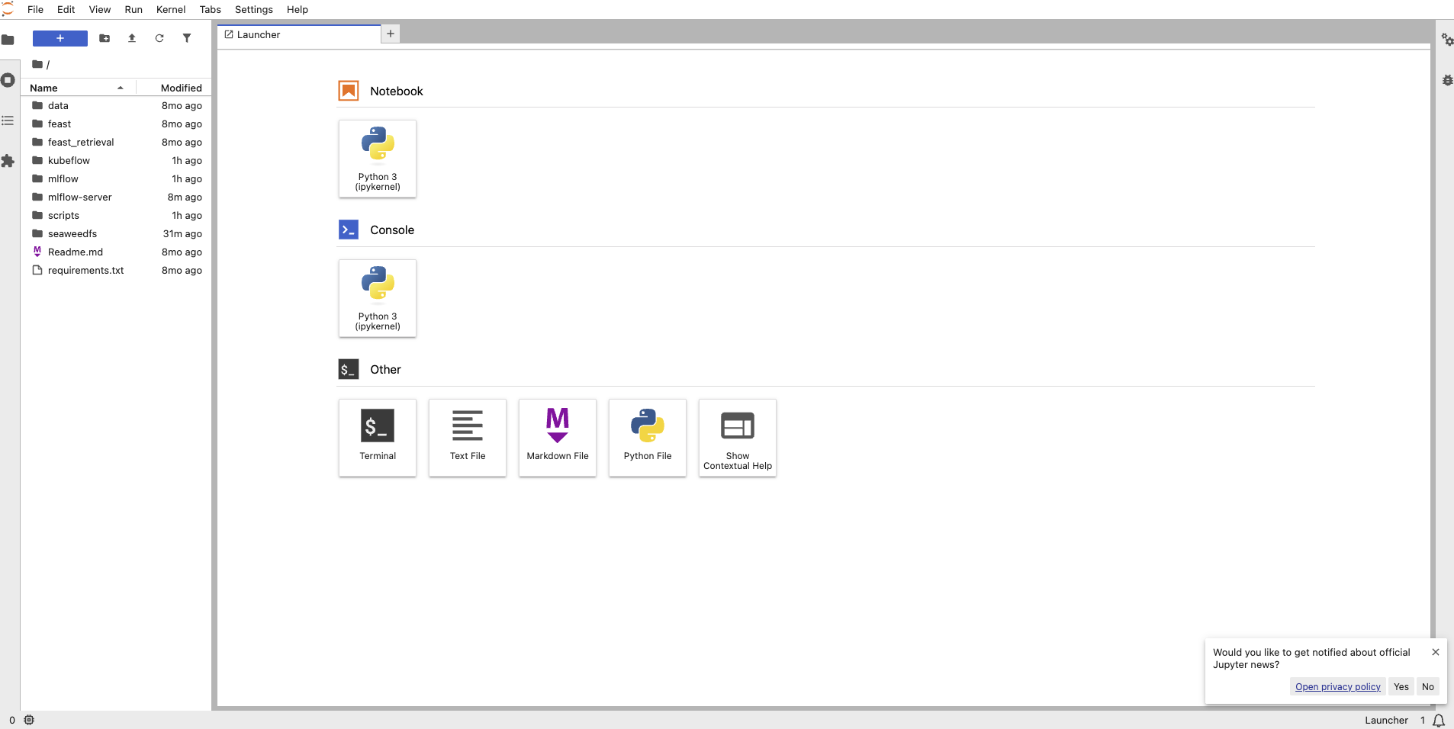Viewport: 1454px width, 729px height.
Task: Open Running Terminals and Kernels panel
Action: [x=8, y=80]
